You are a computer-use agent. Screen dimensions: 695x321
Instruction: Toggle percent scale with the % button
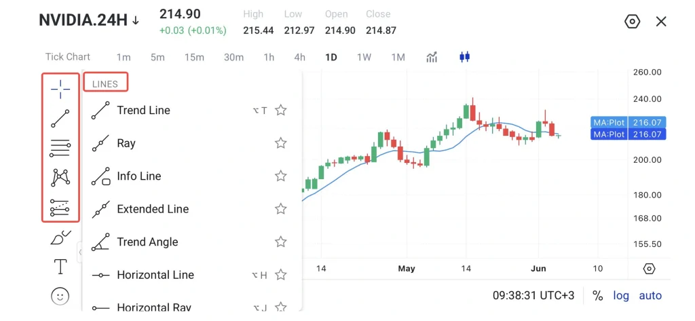tap(598, 296)
